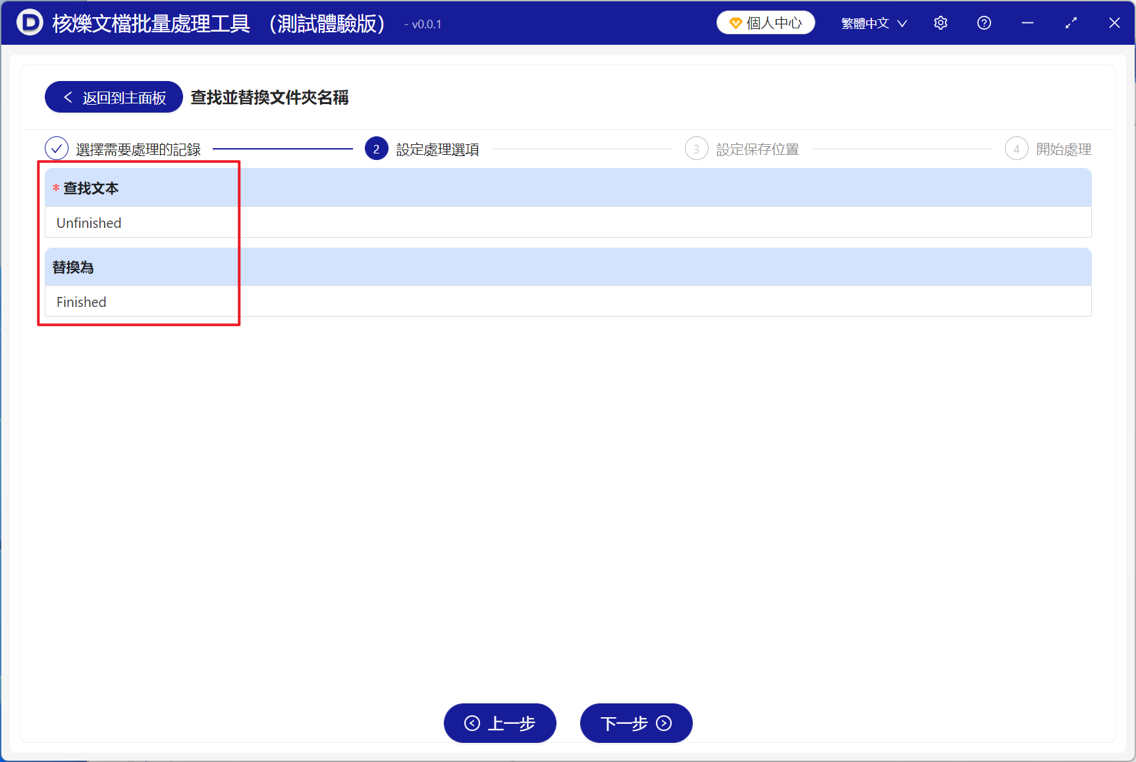Close the application window
1136x762 pixels.
click(x=1114, y=23)
